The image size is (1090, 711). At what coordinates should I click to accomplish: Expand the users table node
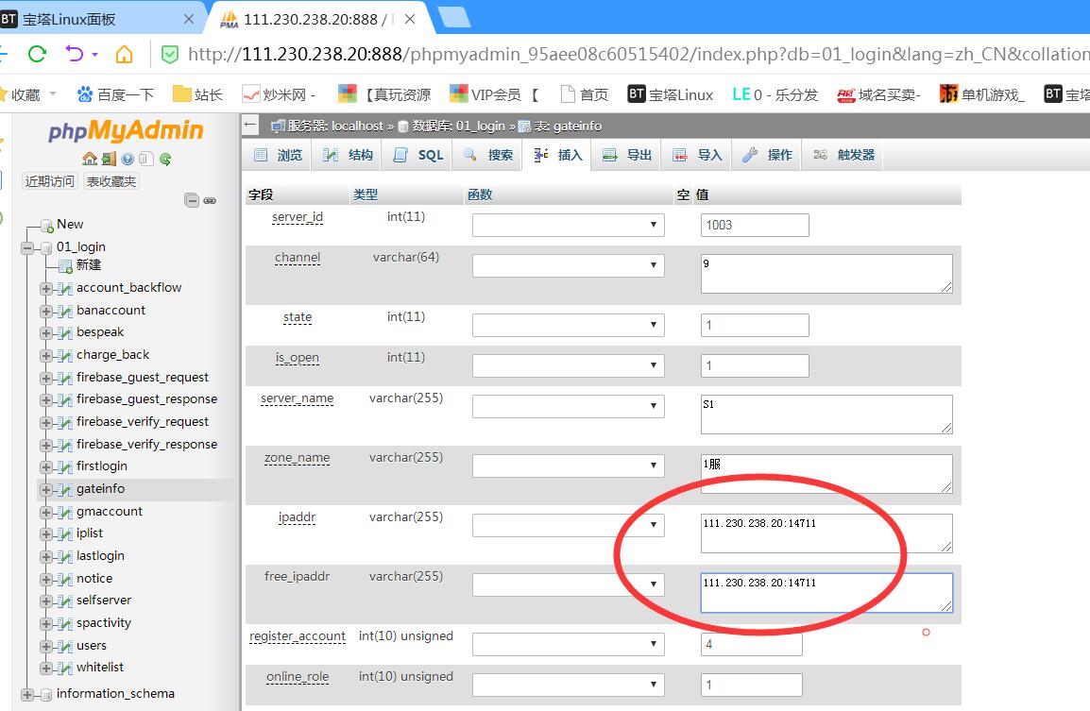tap(46, 646)
